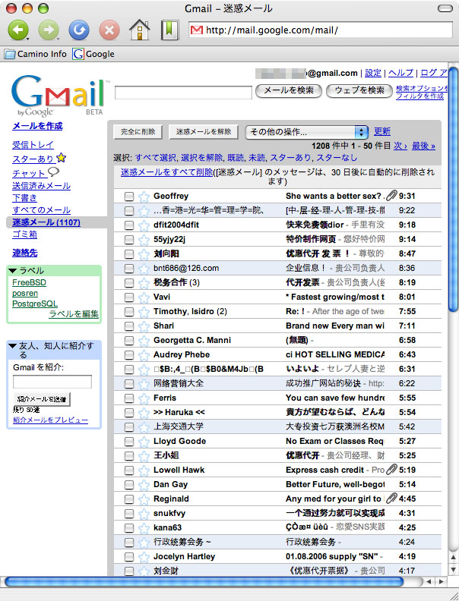Screen dimensions: 459x601
Task: Open the Camino Info bookmarks folder
Action: coord(35,54)
